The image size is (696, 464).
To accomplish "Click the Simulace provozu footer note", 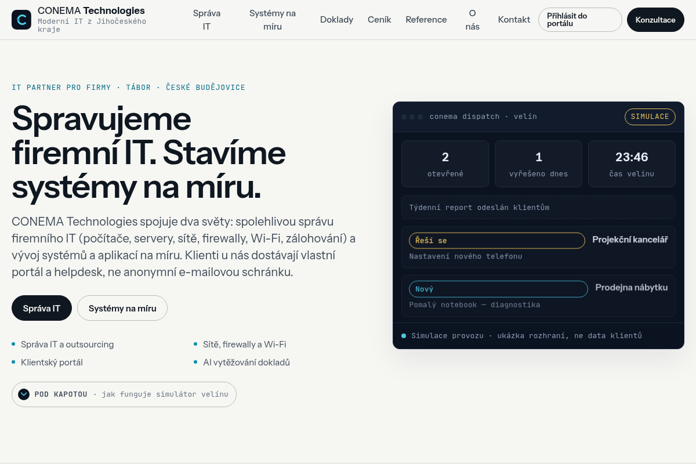I will [527, 336].
